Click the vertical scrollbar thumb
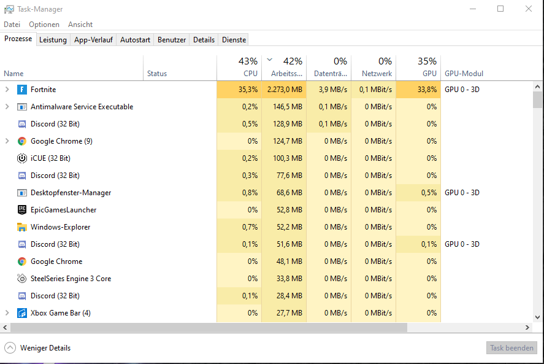The image size is (544, 364). coord(537,99)
